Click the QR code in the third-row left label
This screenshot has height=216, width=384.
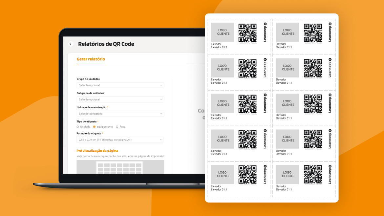(247, 104)
